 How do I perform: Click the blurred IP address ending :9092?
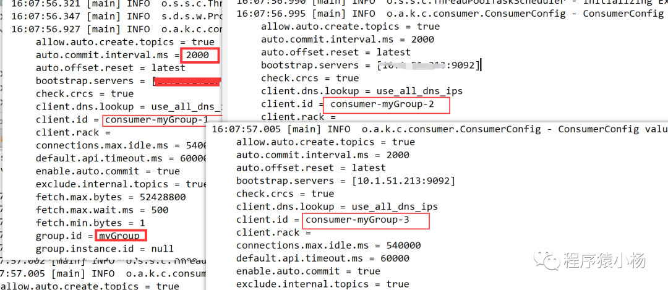tap(429, 65)
